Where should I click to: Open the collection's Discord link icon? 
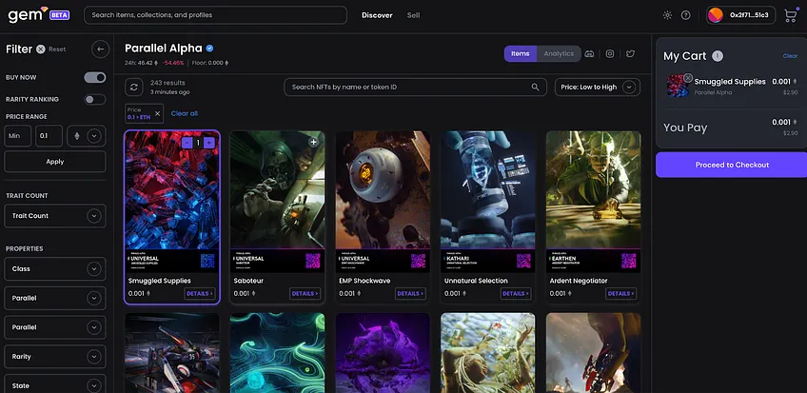590,53
